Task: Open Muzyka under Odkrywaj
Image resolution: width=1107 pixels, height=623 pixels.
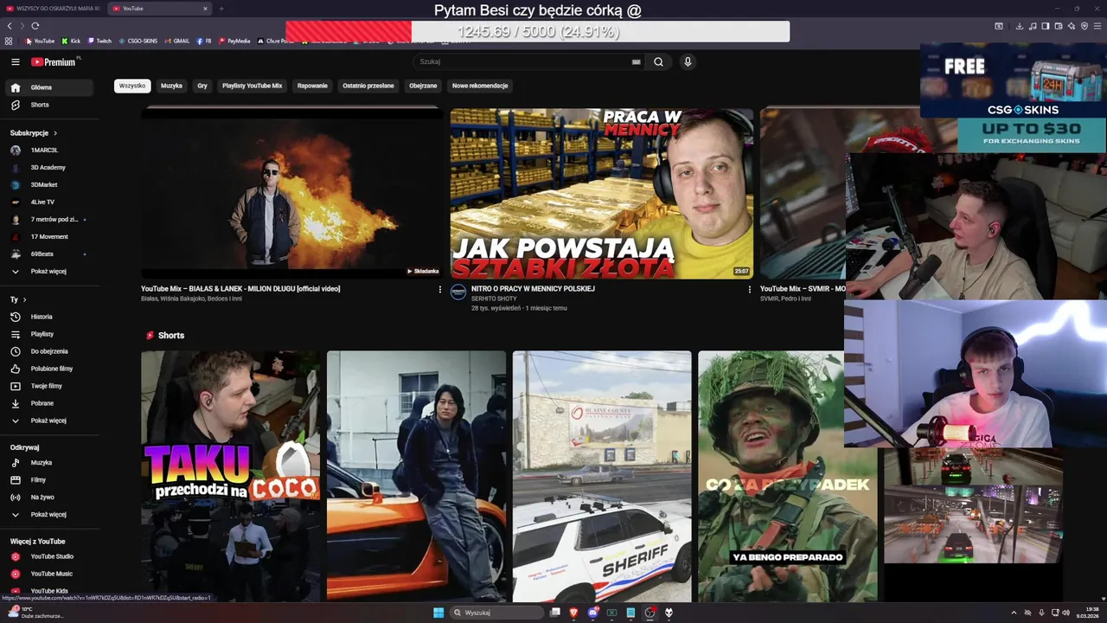Action: coord(48,463)
